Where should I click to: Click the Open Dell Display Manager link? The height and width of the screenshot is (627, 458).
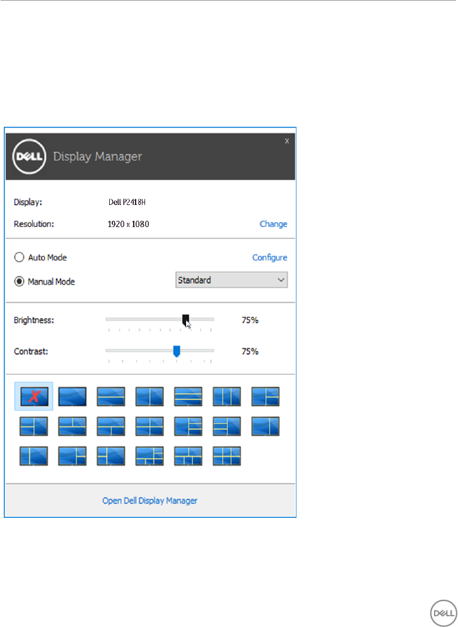point(150,501)
